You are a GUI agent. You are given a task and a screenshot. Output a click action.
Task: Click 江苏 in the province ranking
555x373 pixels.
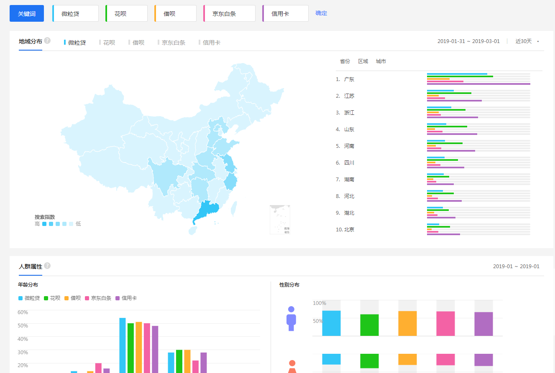coord(349,96)
